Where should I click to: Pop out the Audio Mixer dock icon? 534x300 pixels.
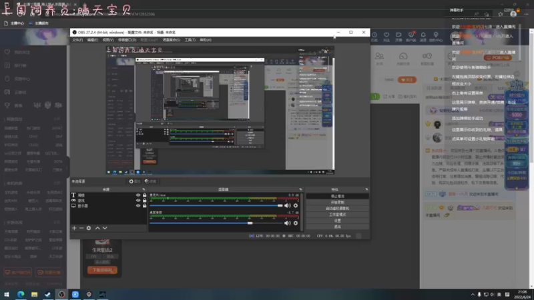coord(300,189)
